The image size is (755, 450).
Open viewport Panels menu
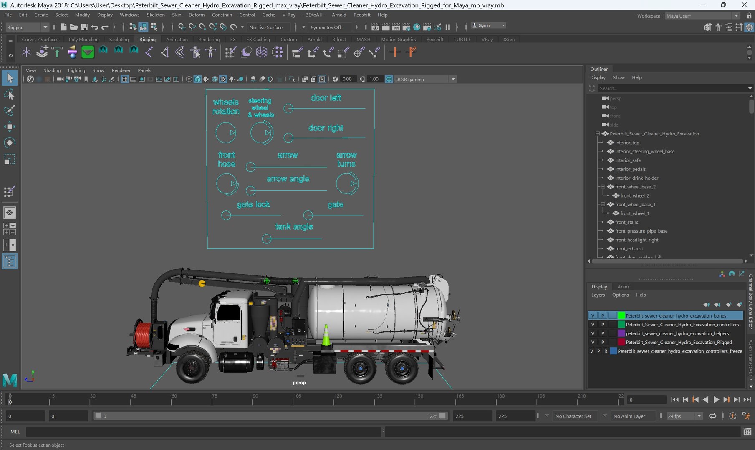pos(144,70)
